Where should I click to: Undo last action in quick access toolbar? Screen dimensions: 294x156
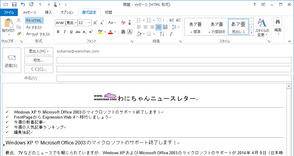(x=23, y=4)
